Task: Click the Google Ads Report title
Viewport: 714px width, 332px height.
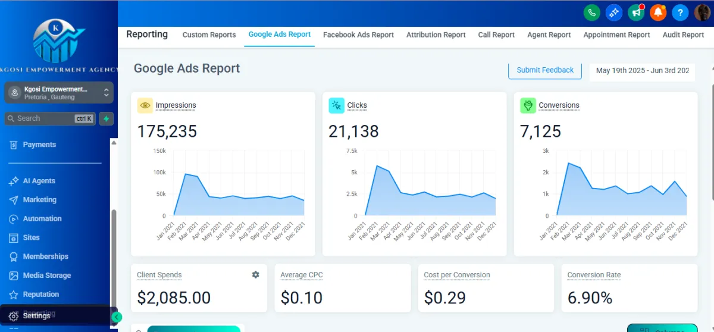Action: (187, 68)
